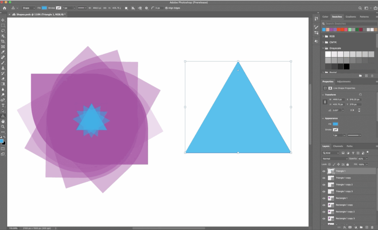Switch to the Channels tab
378x230 pixels.
[338, 146]
